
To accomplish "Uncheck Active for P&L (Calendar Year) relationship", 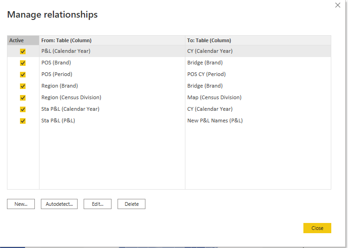I will (x=23, y=51).
